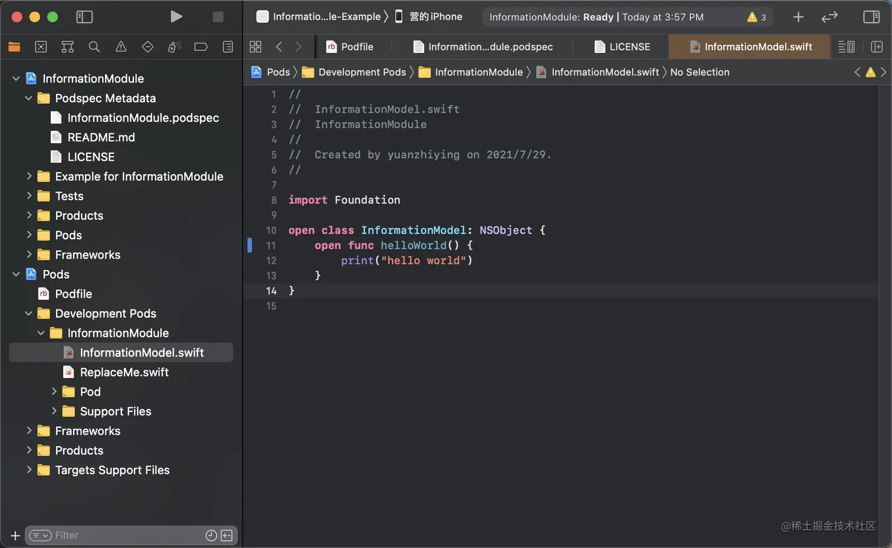
Task: Expand the Targets Support Files folder
Action: pyautogui.click(x=29, y=470)
